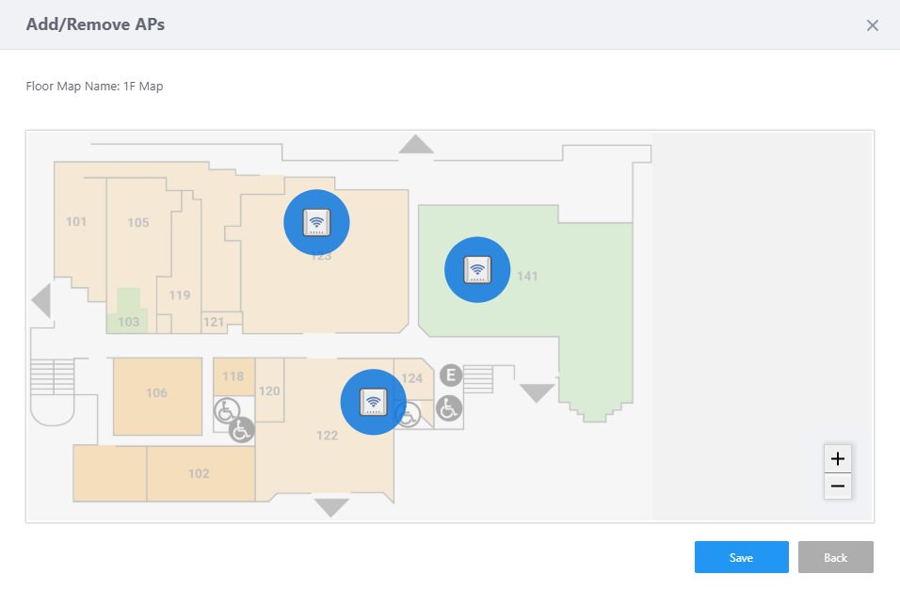900x590 pixels.
Task: Click the bottom entrance arrow below room 122
Action: [331, 507]
